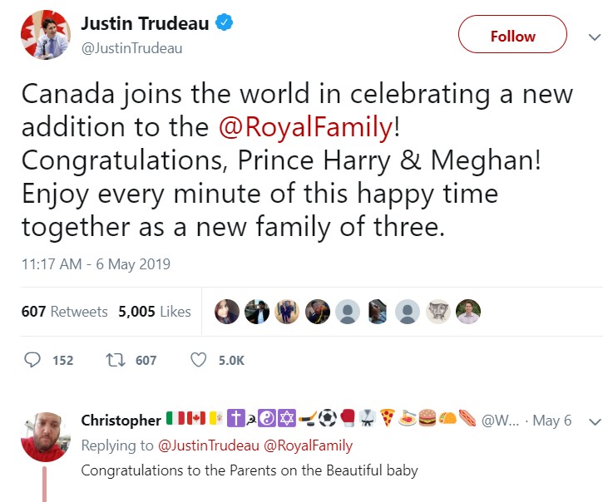Click first liker avatar in row
The width and height of the screenshot is (603, 502).
[227, 312]
